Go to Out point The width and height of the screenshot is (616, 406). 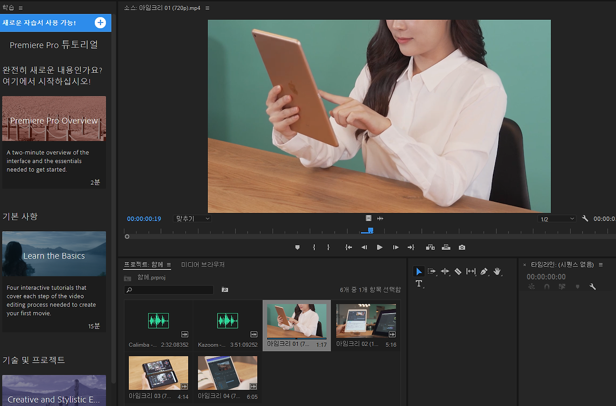[411, 247]
